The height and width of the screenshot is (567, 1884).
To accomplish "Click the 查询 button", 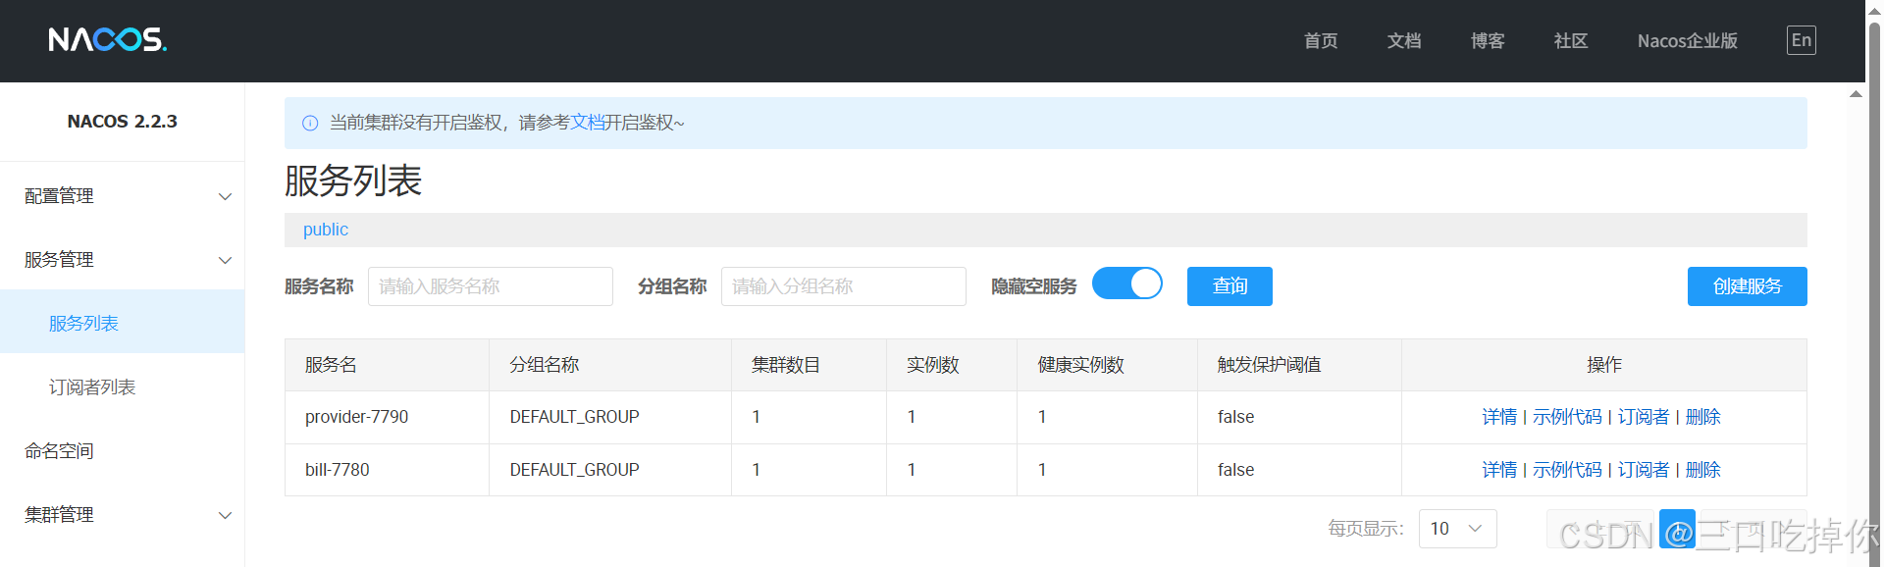I will click(x=1230, y=286).
